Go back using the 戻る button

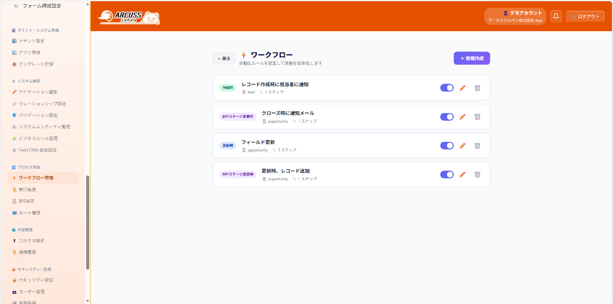224,59
